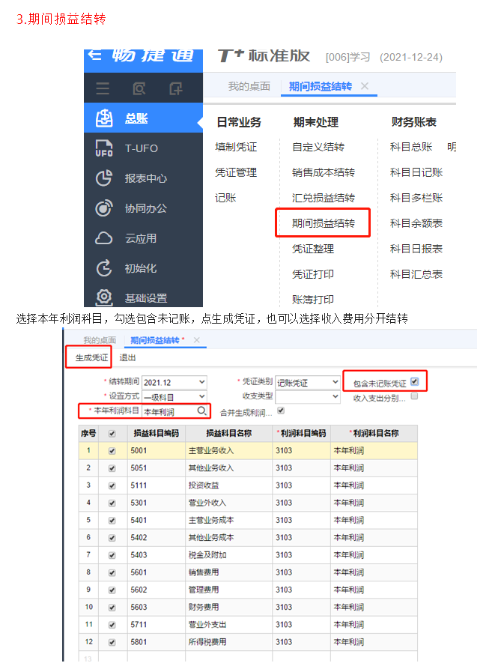Click the 协同办公 target icon
This screenshot has height=669, width=501.
point(104,208)
